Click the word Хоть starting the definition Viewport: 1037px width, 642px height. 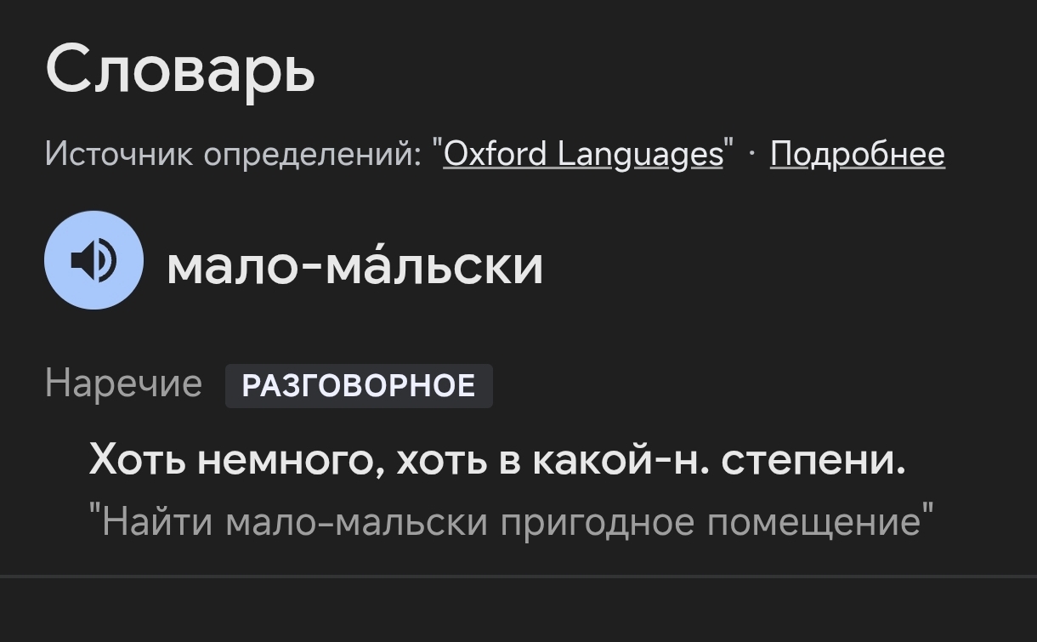tap(138, 460)
